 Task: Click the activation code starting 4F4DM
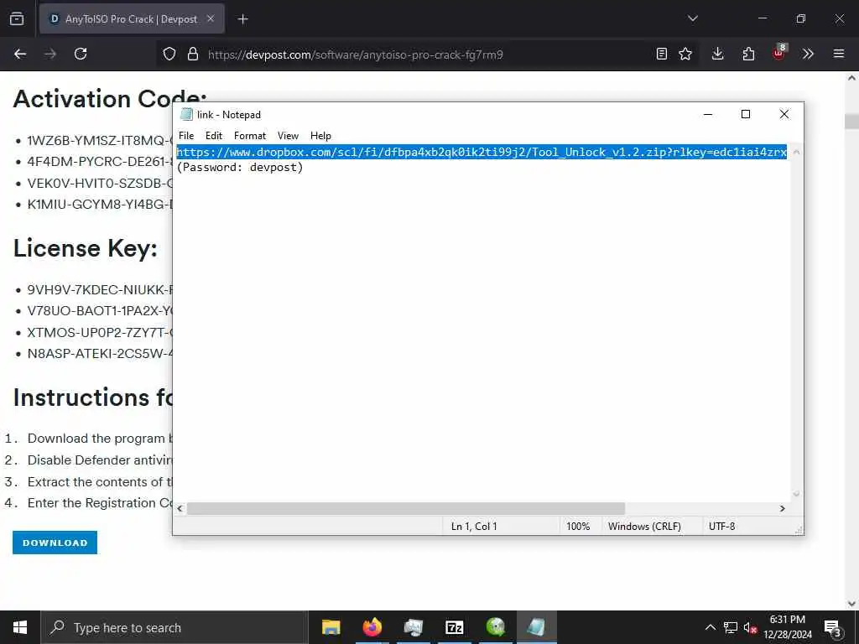click(x=100, y=162)
